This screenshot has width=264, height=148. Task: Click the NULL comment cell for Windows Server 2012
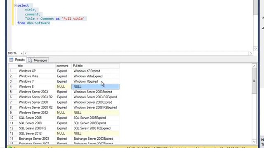(64, 113)
